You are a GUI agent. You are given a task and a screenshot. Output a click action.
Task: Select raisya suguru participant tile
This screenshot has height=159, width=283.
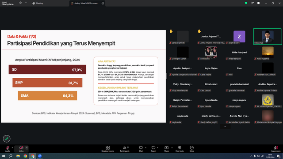point(239,100)
